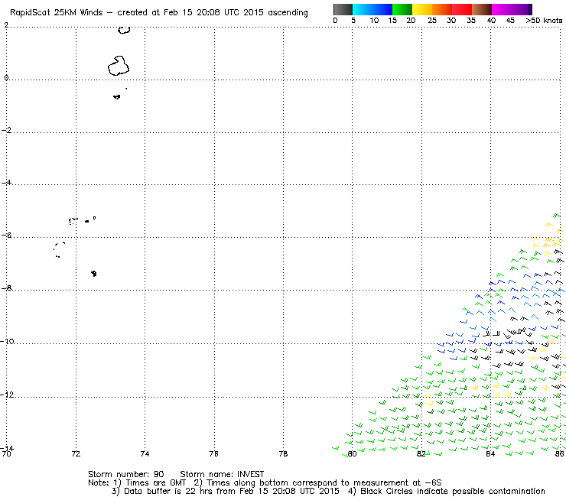The height and width of the screenshot is (497, 566).
Task: Click the 'Data buffer is 22 hrs' note
Action: [169, 491]
